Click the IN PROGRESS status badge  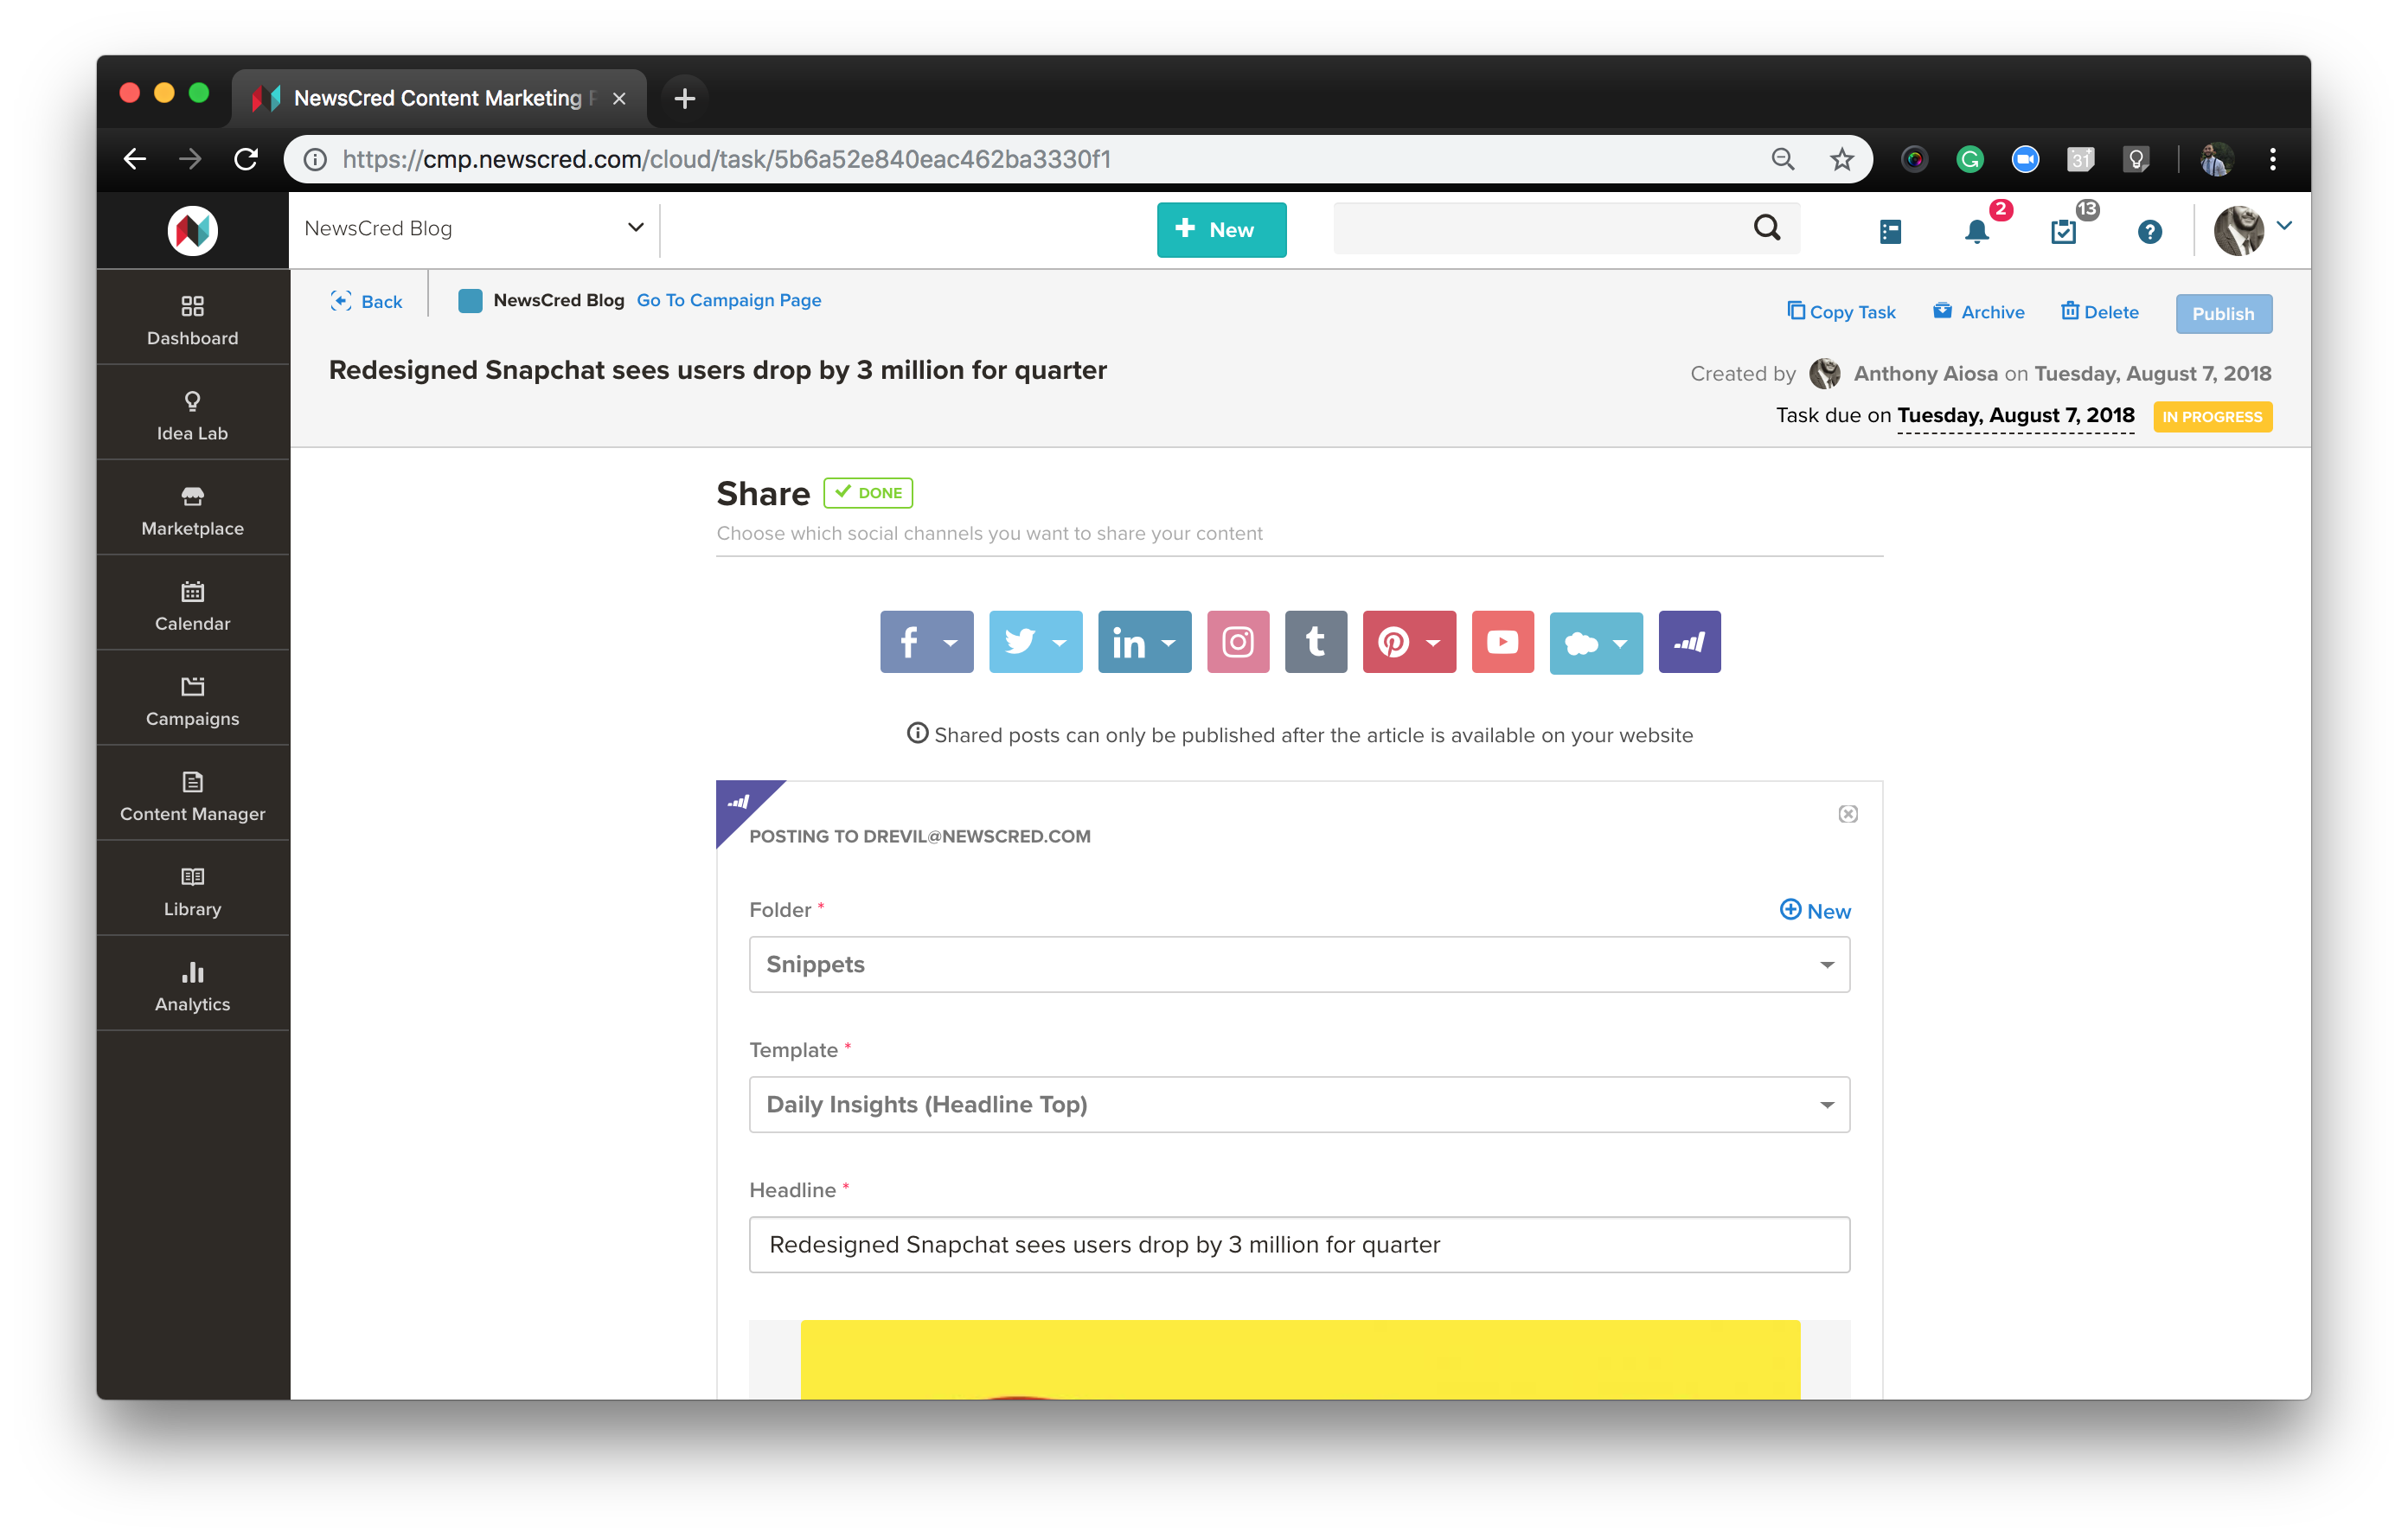[x=2212, y=416]
